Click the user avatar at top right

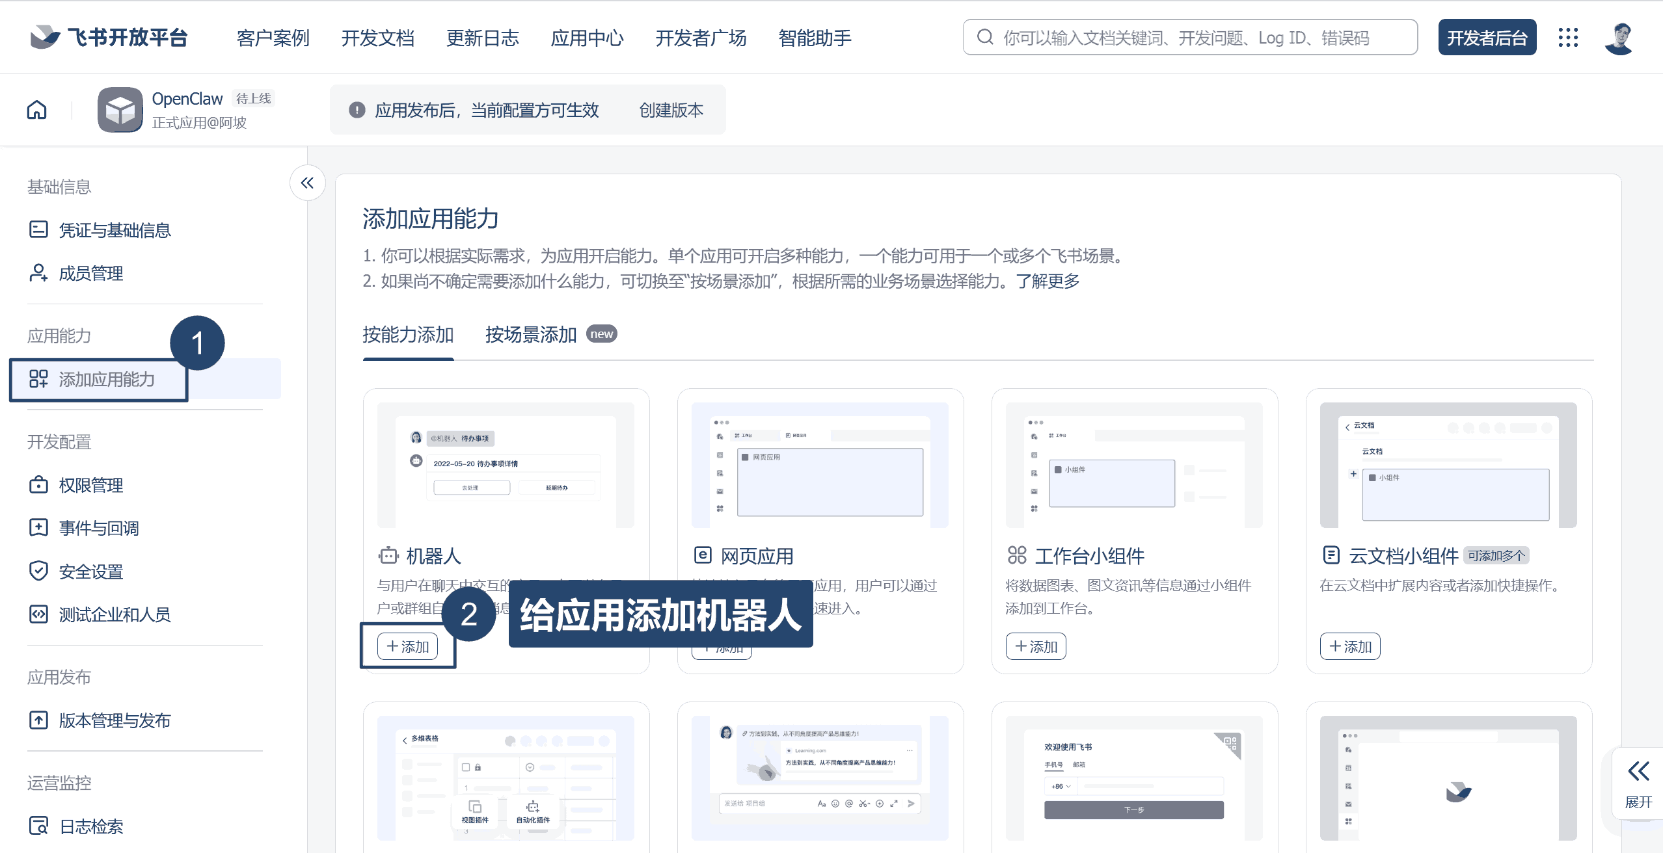(x=1619, y=38)
